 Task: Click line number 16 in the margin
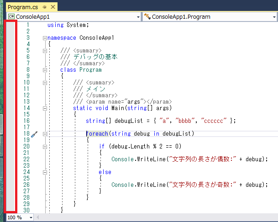pyautogui.click(x=26, y=121)
